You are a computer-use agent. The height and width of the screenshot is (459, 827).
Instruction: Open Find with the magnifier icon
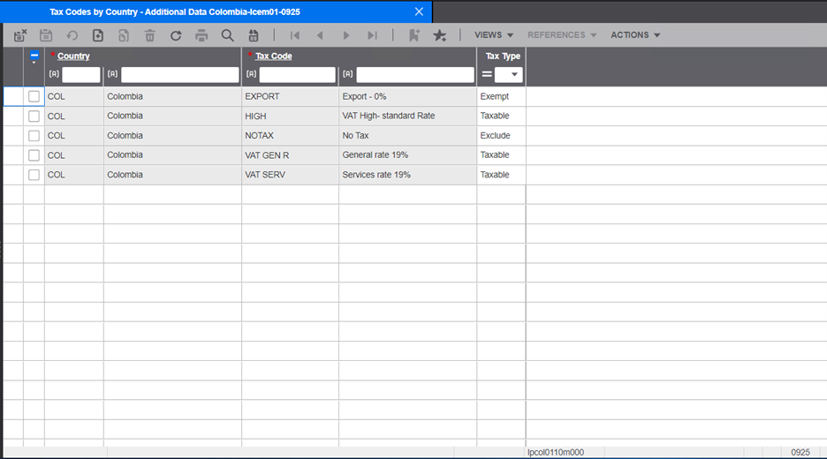[228, 35]
